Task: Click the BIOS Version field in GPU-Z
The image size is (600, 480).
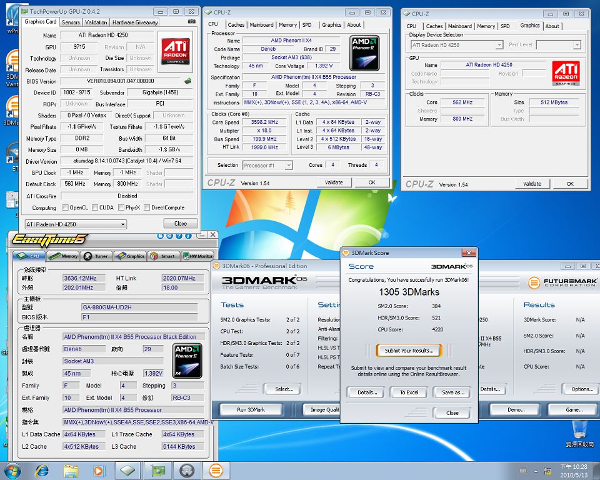Action: point(121,81)
